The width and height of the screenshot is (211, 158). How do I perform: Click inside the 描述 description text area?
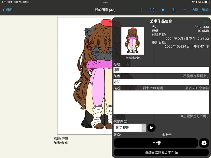point(161,102)
